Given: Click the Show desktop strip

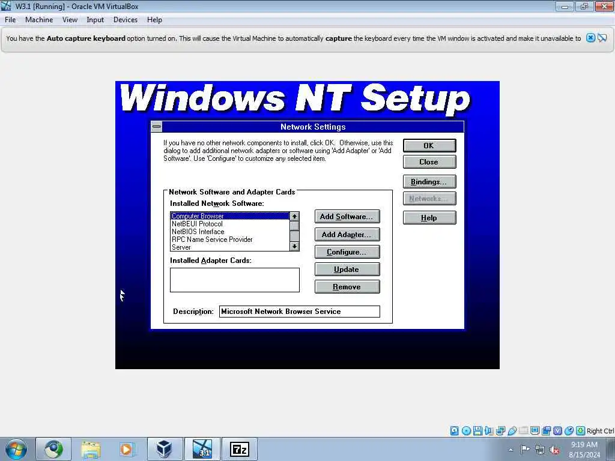Looking at the screenshot, I should coord(611,449).
